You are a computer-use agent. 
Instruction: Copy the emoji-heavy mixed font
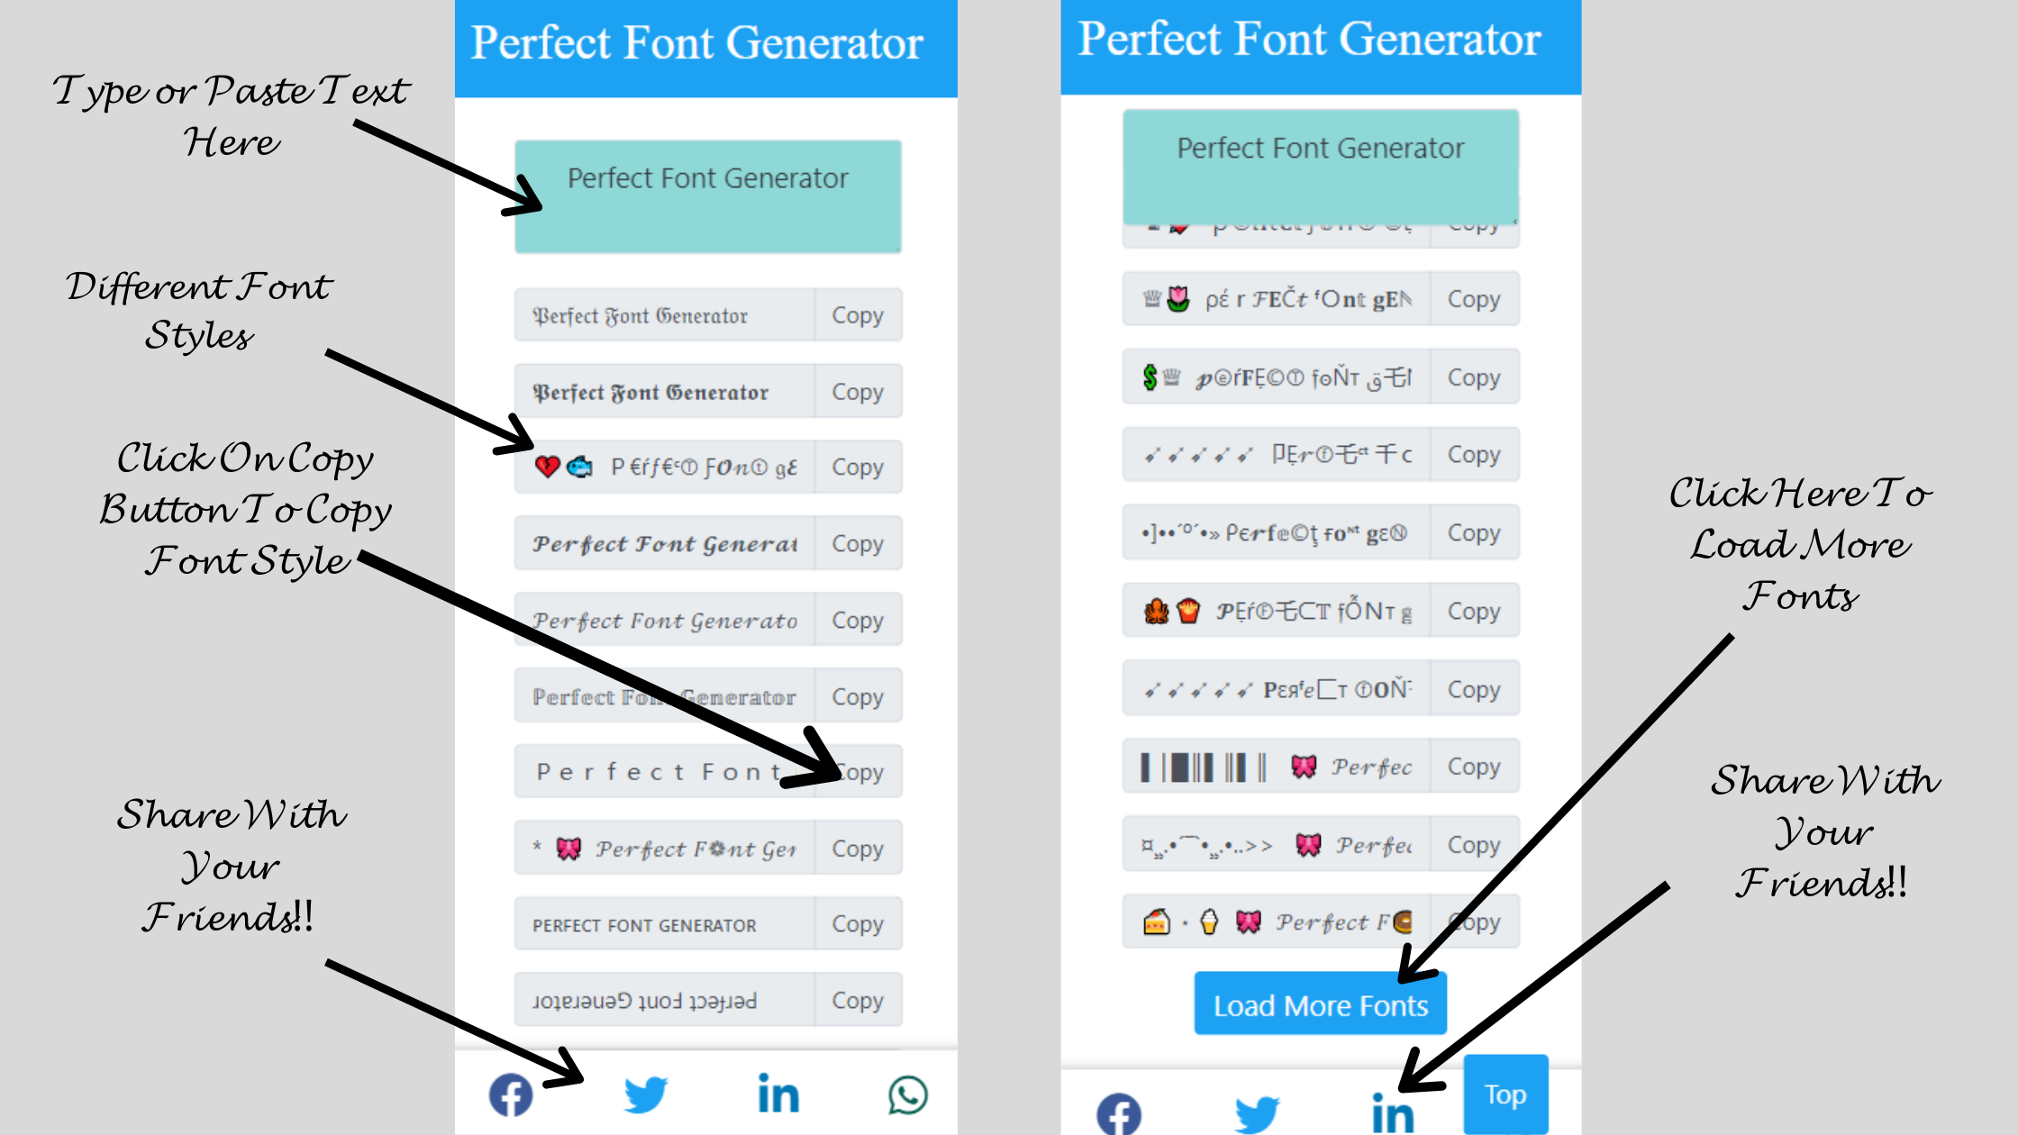[857, 467]
